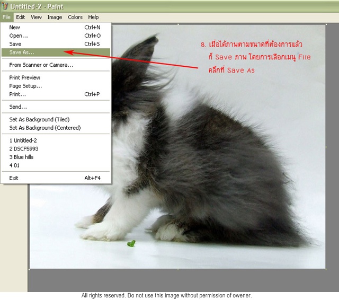
Task: Choose Exit from the File menu
Action: tap(56, 178)
